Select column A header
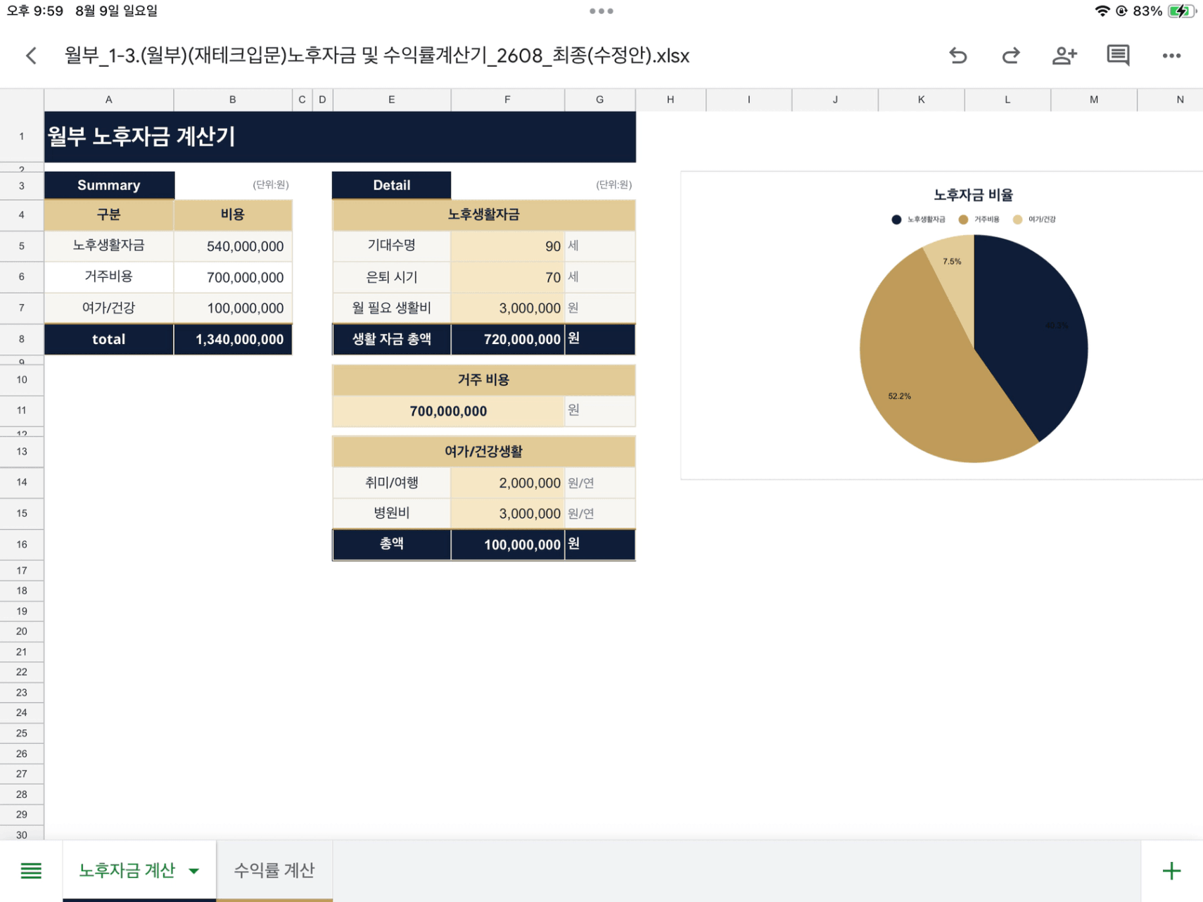 click(x=109, y=100)
